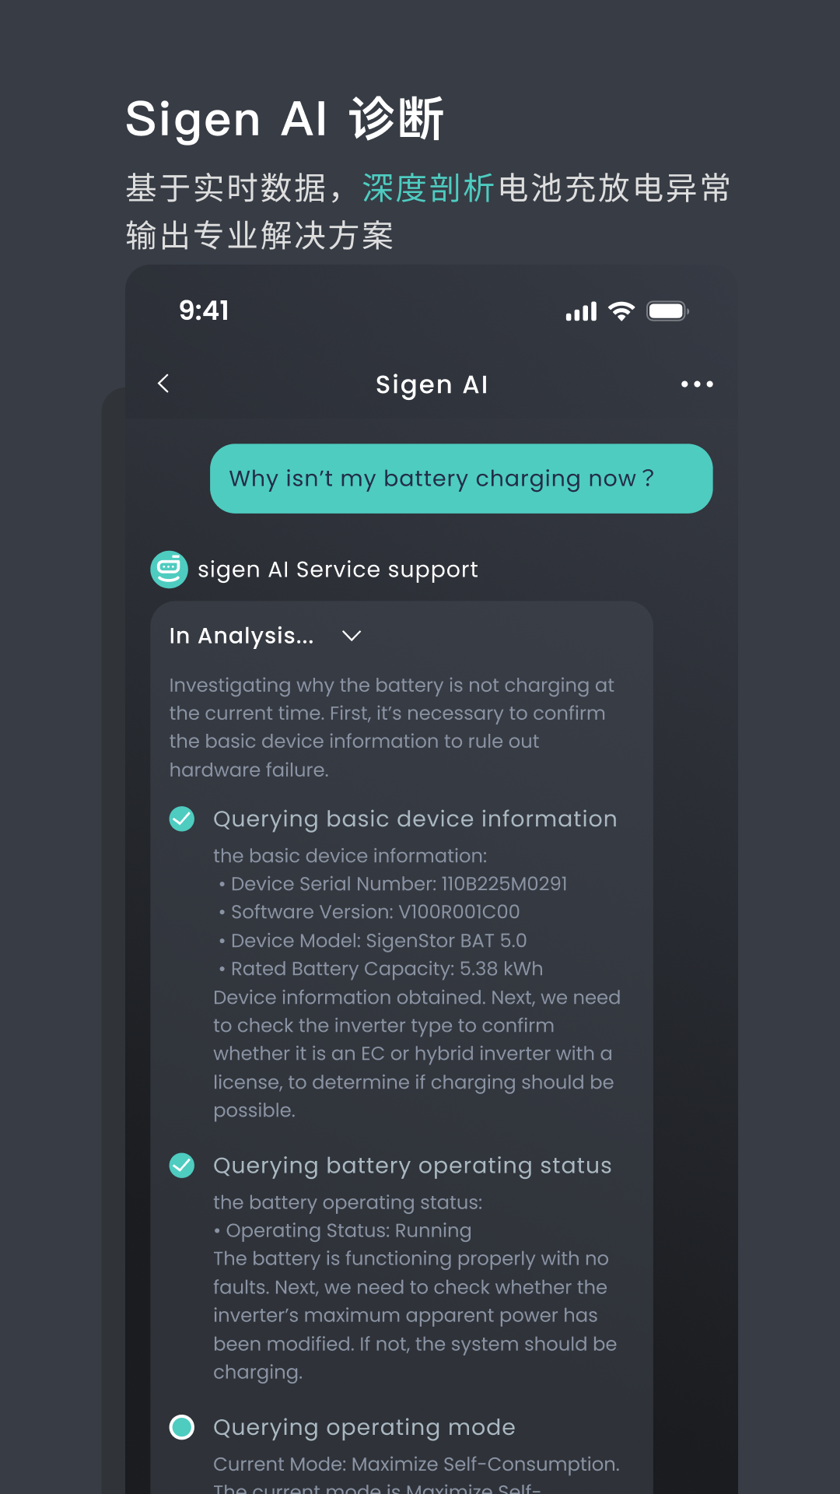Tap the battery status icon
840x1494 pixels.
[x=667, y=311]
